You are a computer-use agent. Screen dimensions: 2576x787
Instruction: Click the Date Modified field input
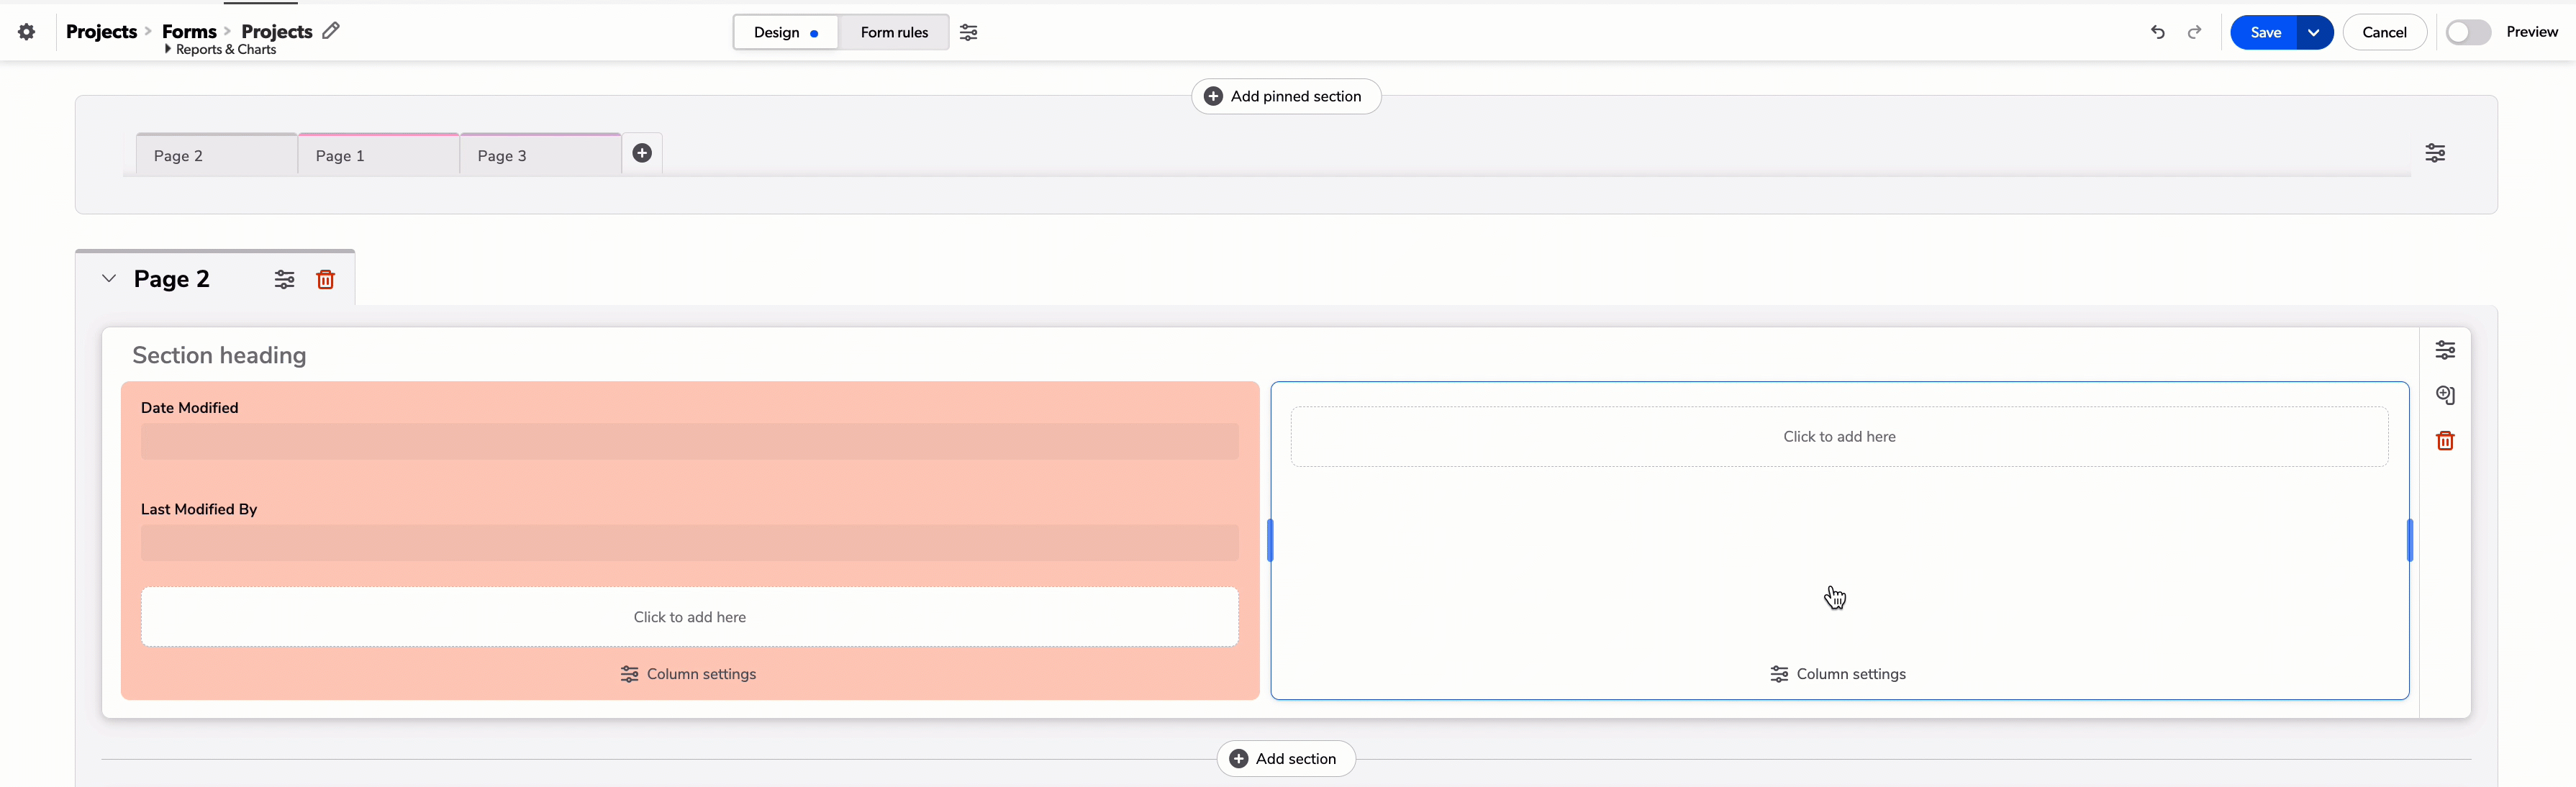689,441
